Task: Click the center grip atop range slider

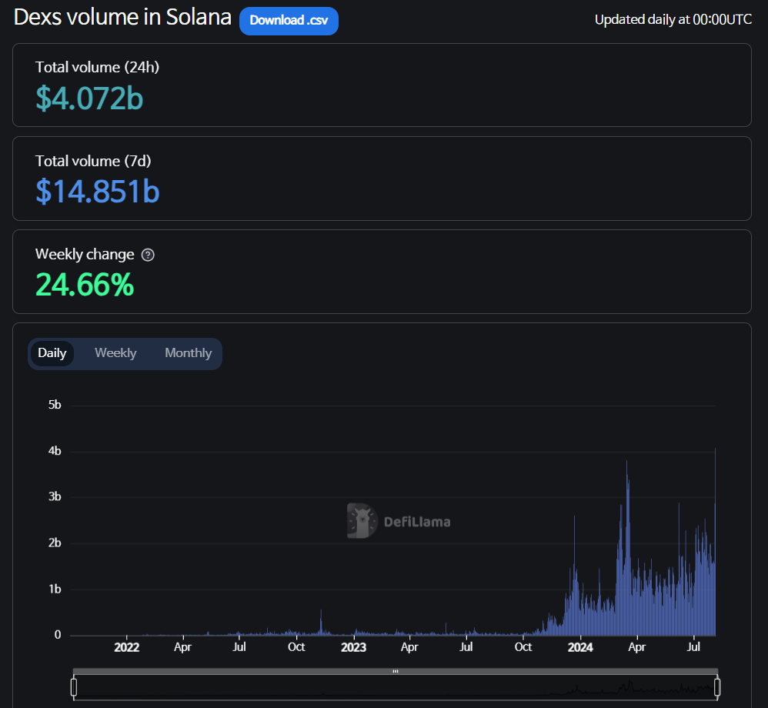Action: (395, 671)
